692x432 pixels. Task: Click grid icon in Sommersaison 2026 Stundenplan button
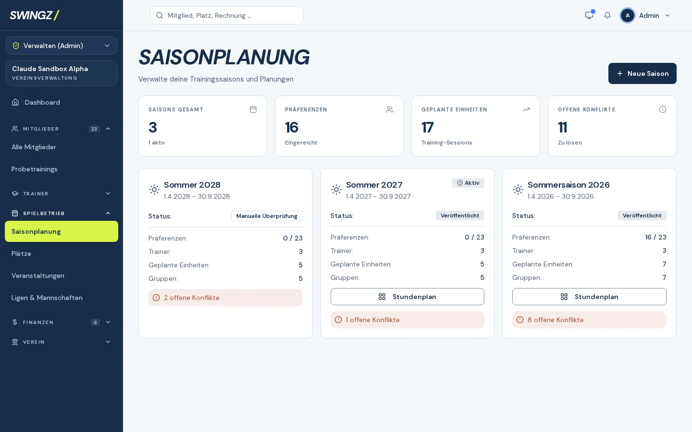[564, 297]
